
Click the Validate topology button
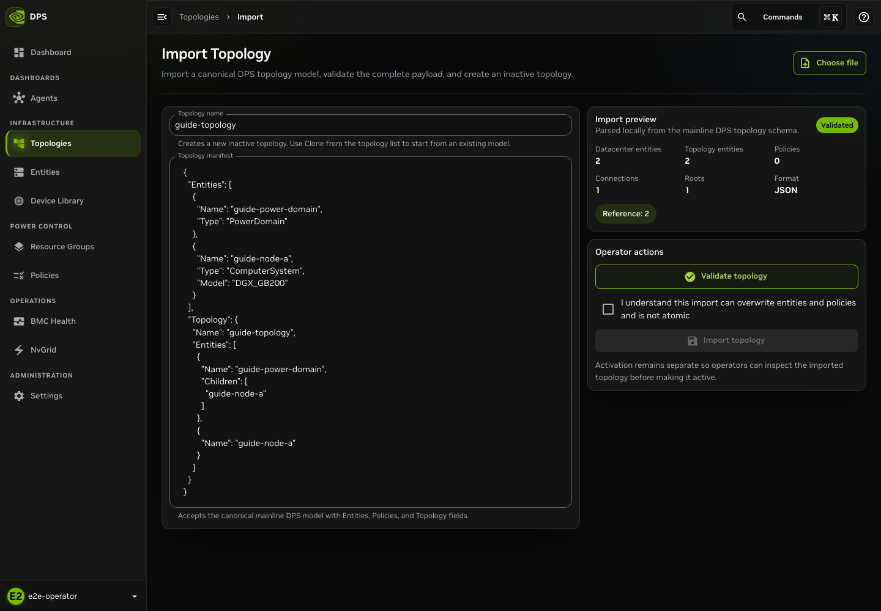pyautogui.click(x=726, y=277)
